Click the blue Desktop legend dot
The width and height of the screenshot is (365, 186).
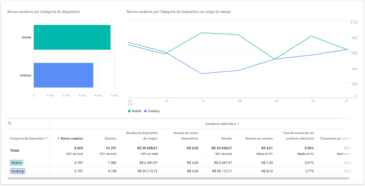pos(146,111)
